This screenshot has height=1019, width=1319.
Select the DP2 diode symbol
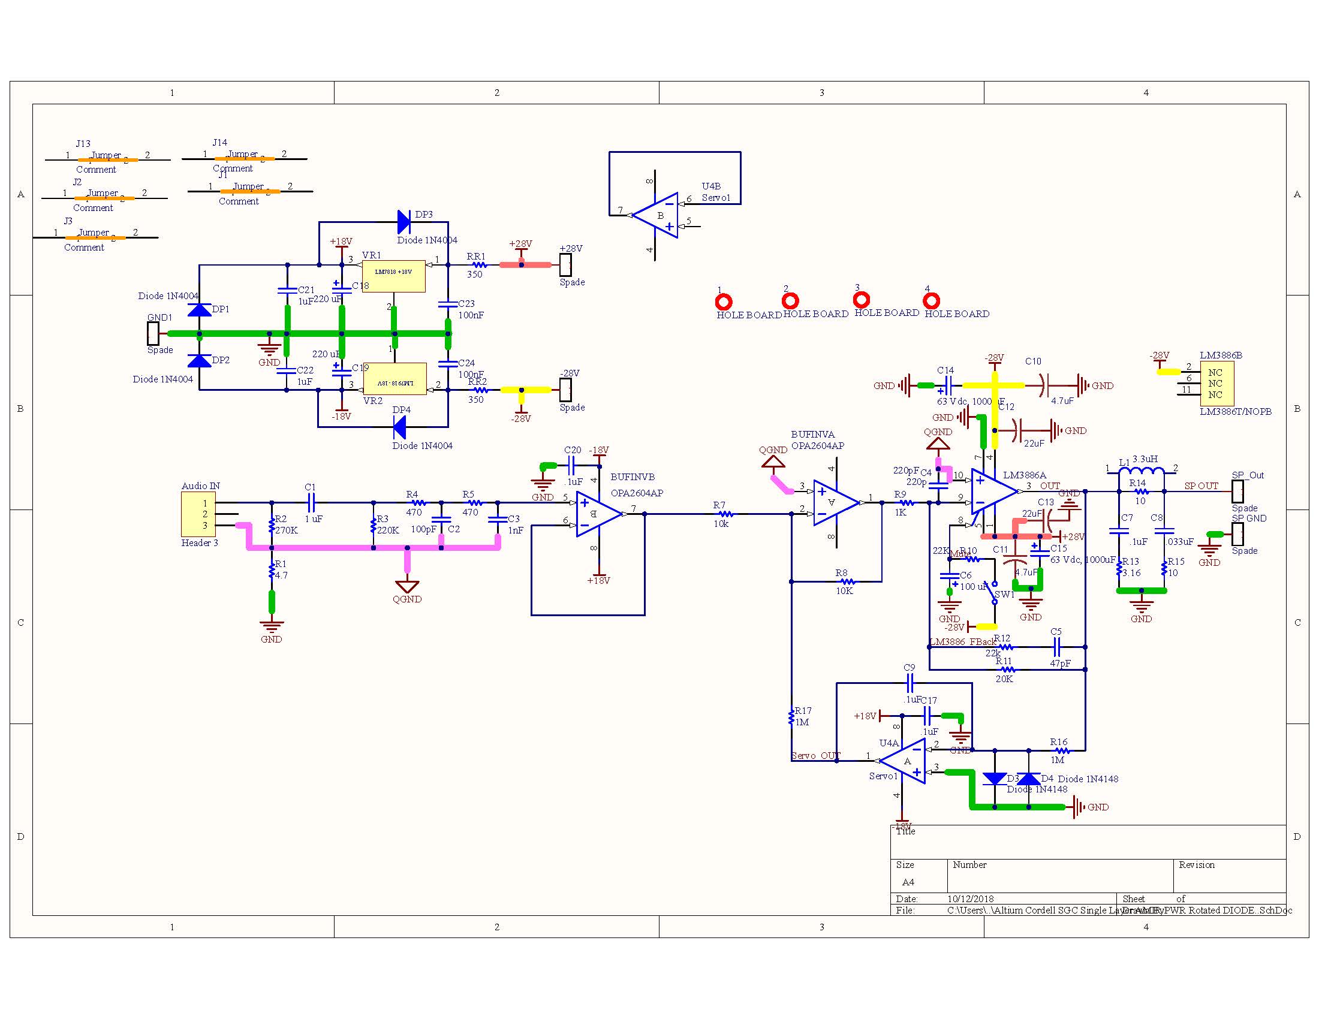[199, 361]
